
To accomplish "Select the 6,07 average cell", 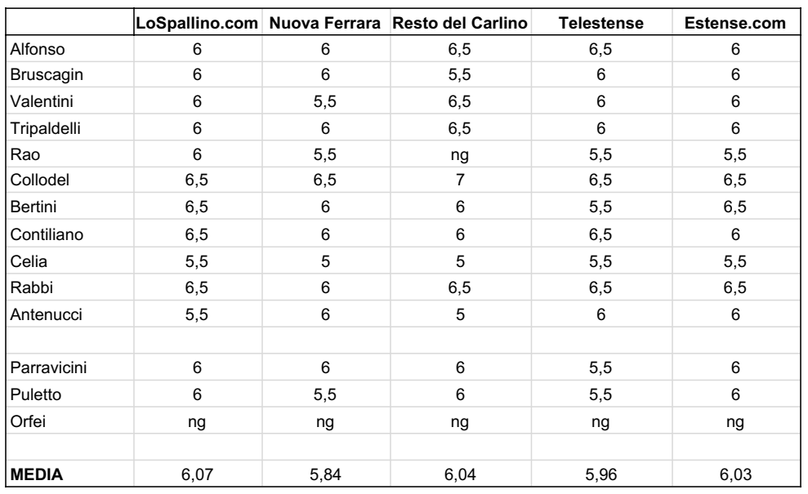I will 197,474.
